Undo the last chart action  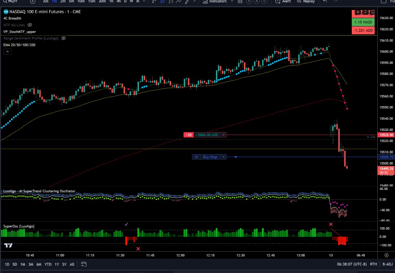325,1
